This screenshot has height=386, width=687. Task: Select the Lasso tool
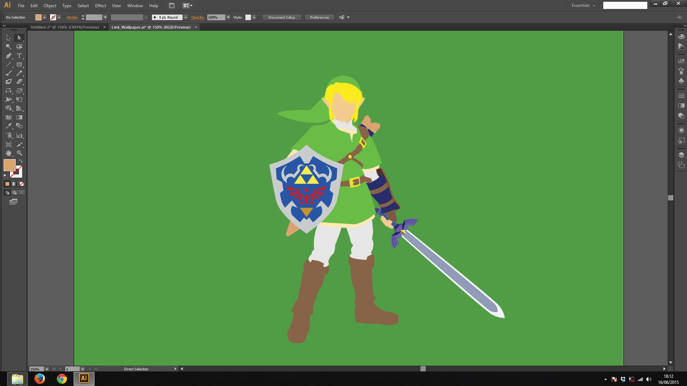(19, 47)
